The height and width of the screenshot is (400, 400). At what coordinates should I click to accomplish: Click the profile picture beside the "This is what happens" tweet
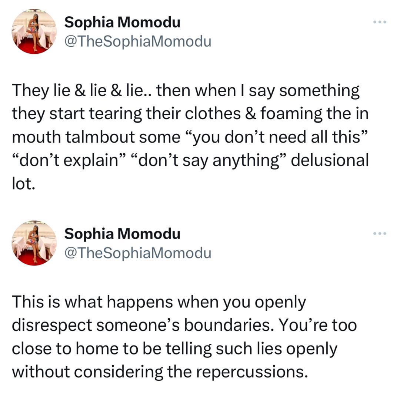[34, 243]
